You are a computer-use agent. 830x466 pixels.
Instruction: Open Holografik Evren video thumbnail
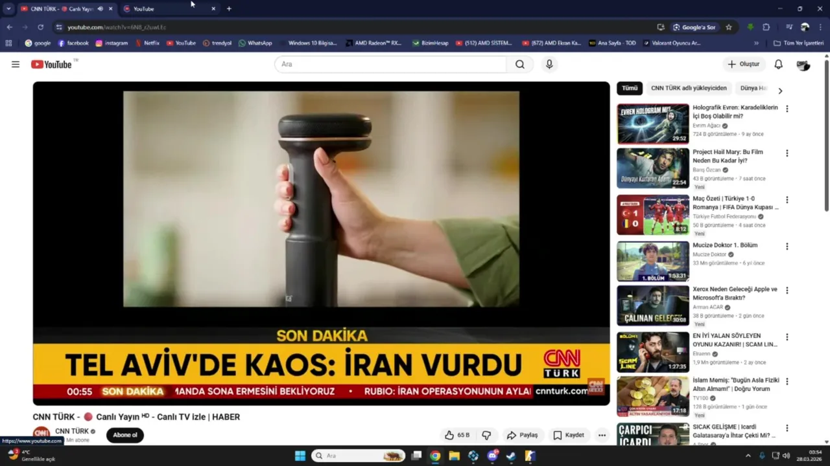tap(653, 124)
